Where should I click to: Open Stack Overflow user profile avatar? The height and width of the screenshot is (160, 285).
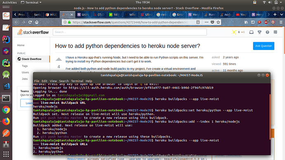point(234,32)
